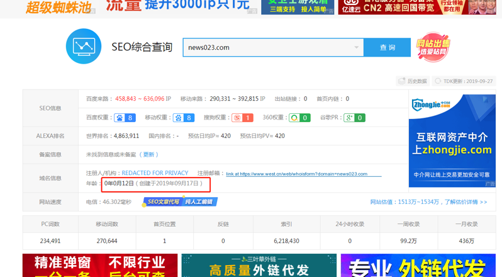Click the 首页位置 value 1
The height and width of the screenshot is (277, 502).
click(x=165, y=241)
